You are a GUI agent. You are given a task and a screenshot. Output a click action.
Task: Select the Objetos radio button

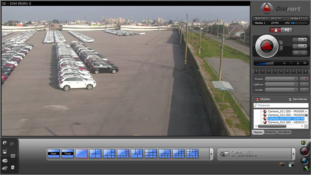click(x=257, y=99)
